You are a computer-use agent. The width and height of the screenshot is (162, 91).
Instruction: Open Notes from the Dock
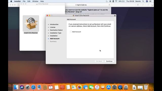pyautogui.click(x=57, y=87)
